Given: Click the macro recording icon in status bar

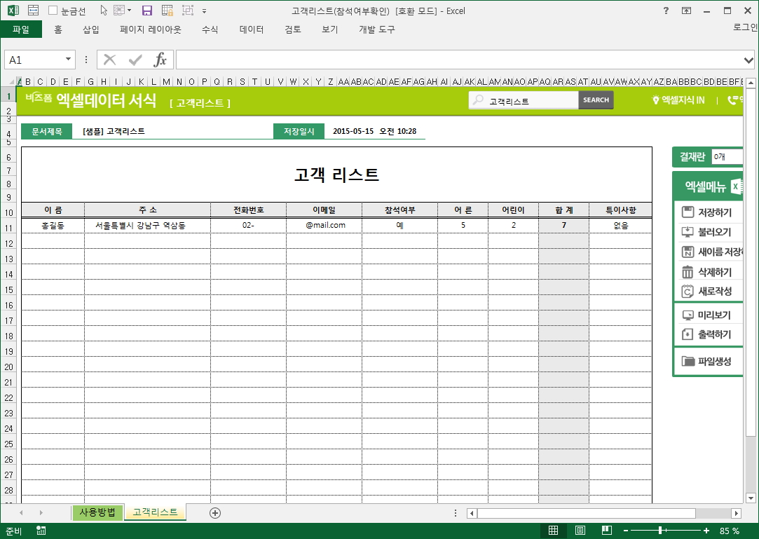Looking at the screenshot, I should 41,531.
